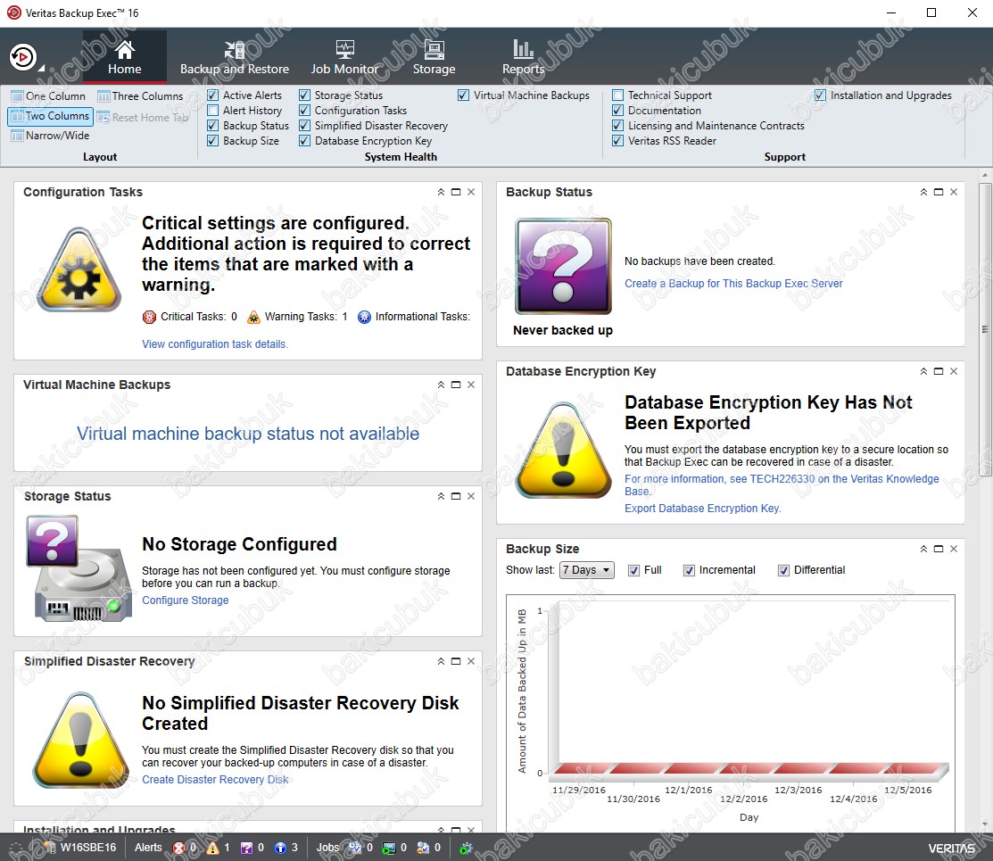Click Reset Home Tab
The height and width of the screenshot is (861, 993).
[143, 117]
